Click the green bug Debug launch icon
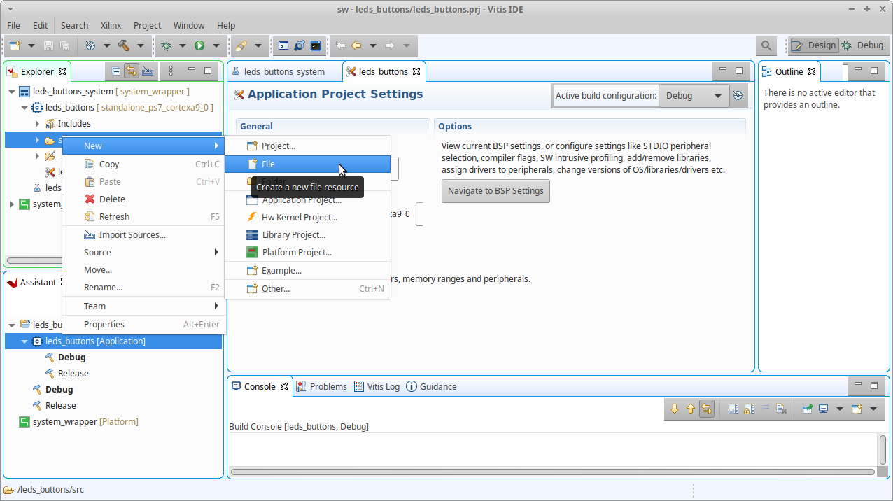Screen dimensions: 893x501 point(166,45)
